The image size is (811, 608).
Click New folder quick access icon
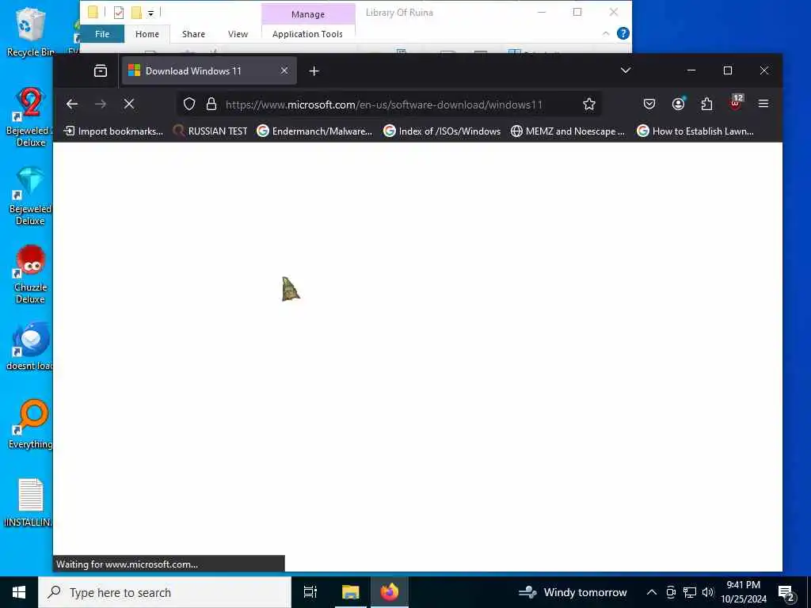[136, 13]
